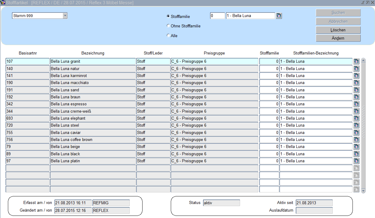
Task: Open lookup icon for Bella Luna karminrot row
Action: click(x=356, y=76)
